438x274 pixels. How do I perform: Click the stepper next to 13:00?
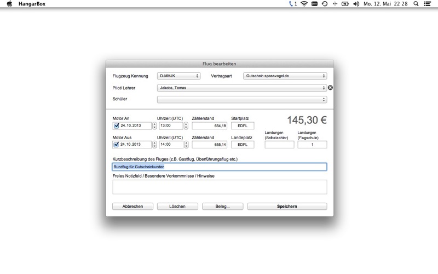(x=186, y=126)
